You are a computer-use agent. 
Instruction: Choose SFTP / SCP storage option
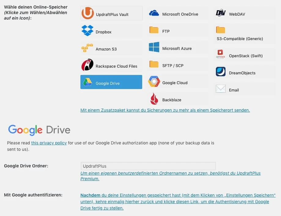click(x=178, y=65)
